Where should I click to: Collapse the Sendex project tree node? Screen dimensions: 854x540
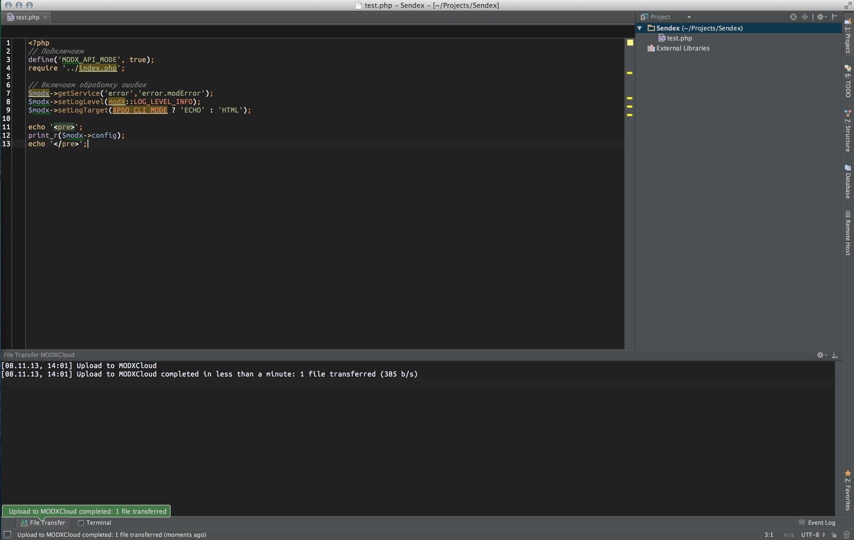640,28
